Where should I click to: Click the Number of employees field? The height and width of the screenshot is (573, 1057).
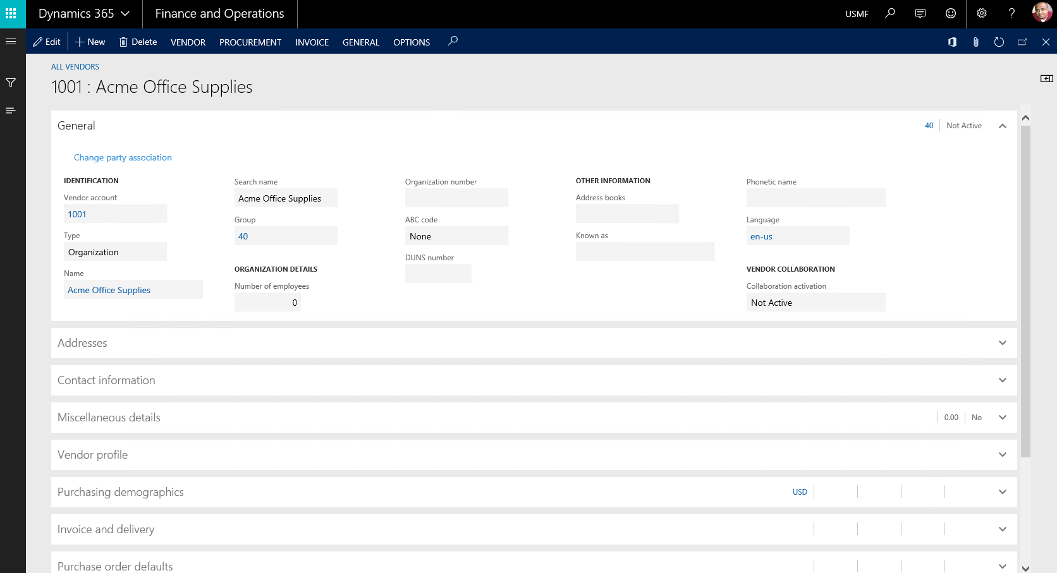[x=267, y=302]
